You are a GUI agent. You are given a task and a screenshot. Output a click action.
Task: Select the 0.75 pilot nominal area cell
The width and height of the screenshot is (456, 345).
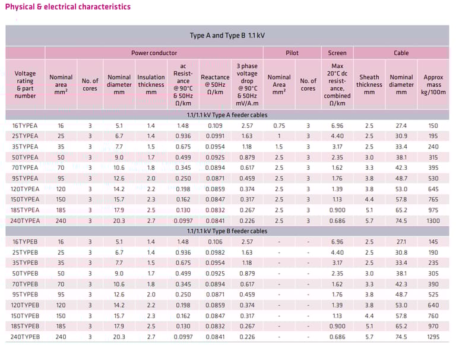coord(279,126)
